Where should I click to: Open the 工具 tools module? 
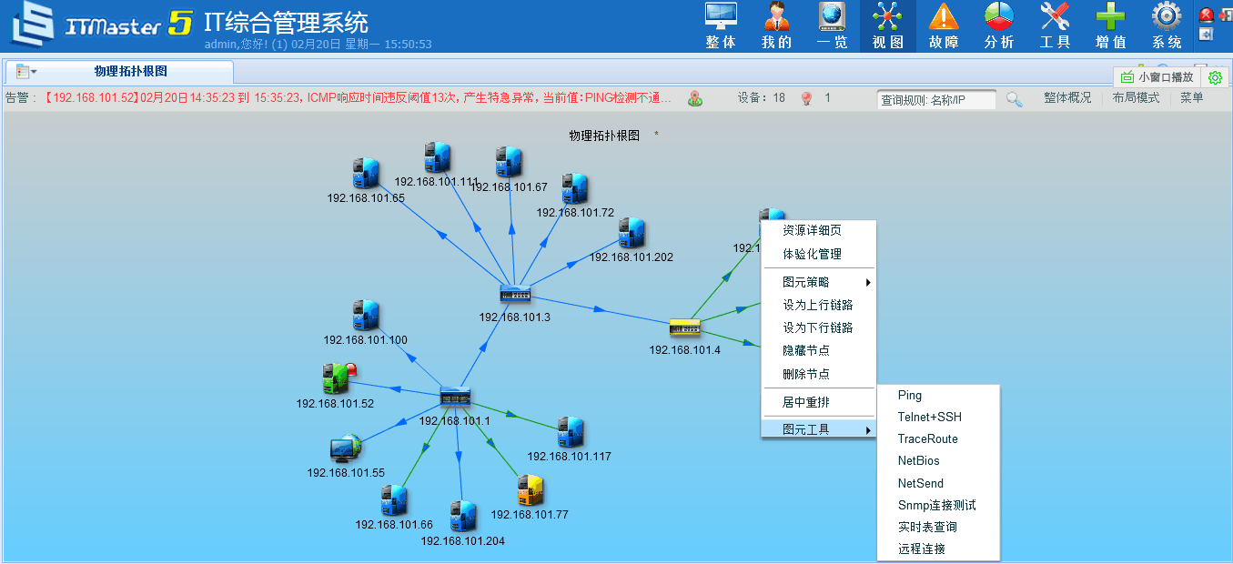point(1055,26)
